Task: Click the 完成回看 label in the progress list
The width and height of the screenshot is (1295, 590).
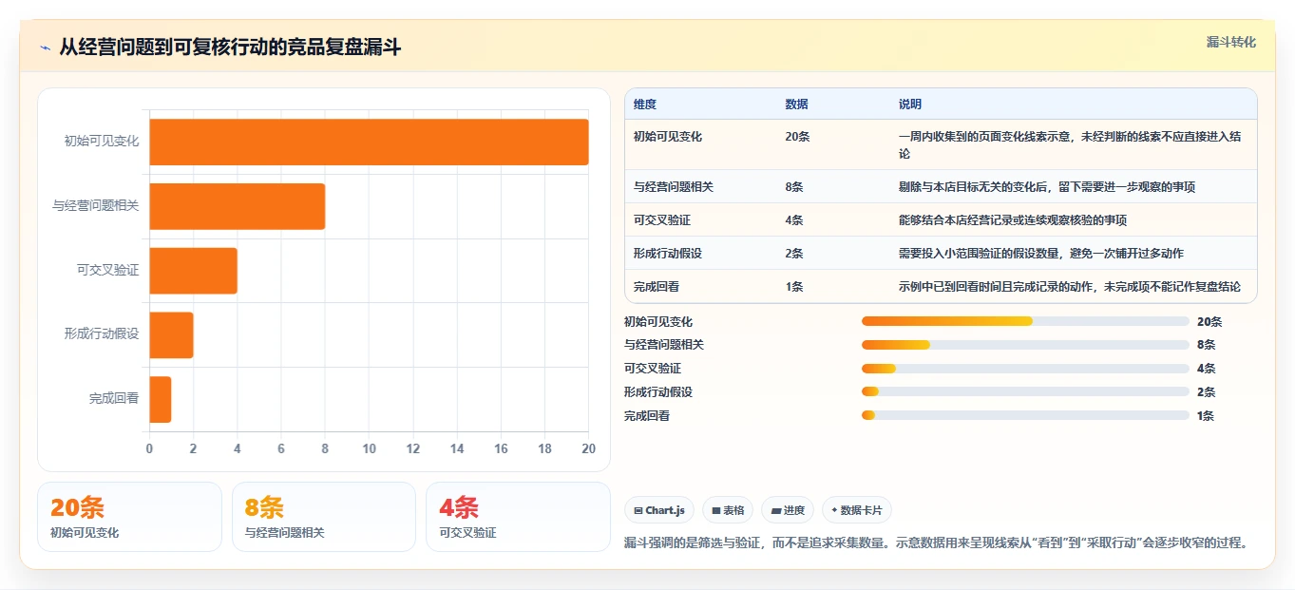Action: point(647,416)
